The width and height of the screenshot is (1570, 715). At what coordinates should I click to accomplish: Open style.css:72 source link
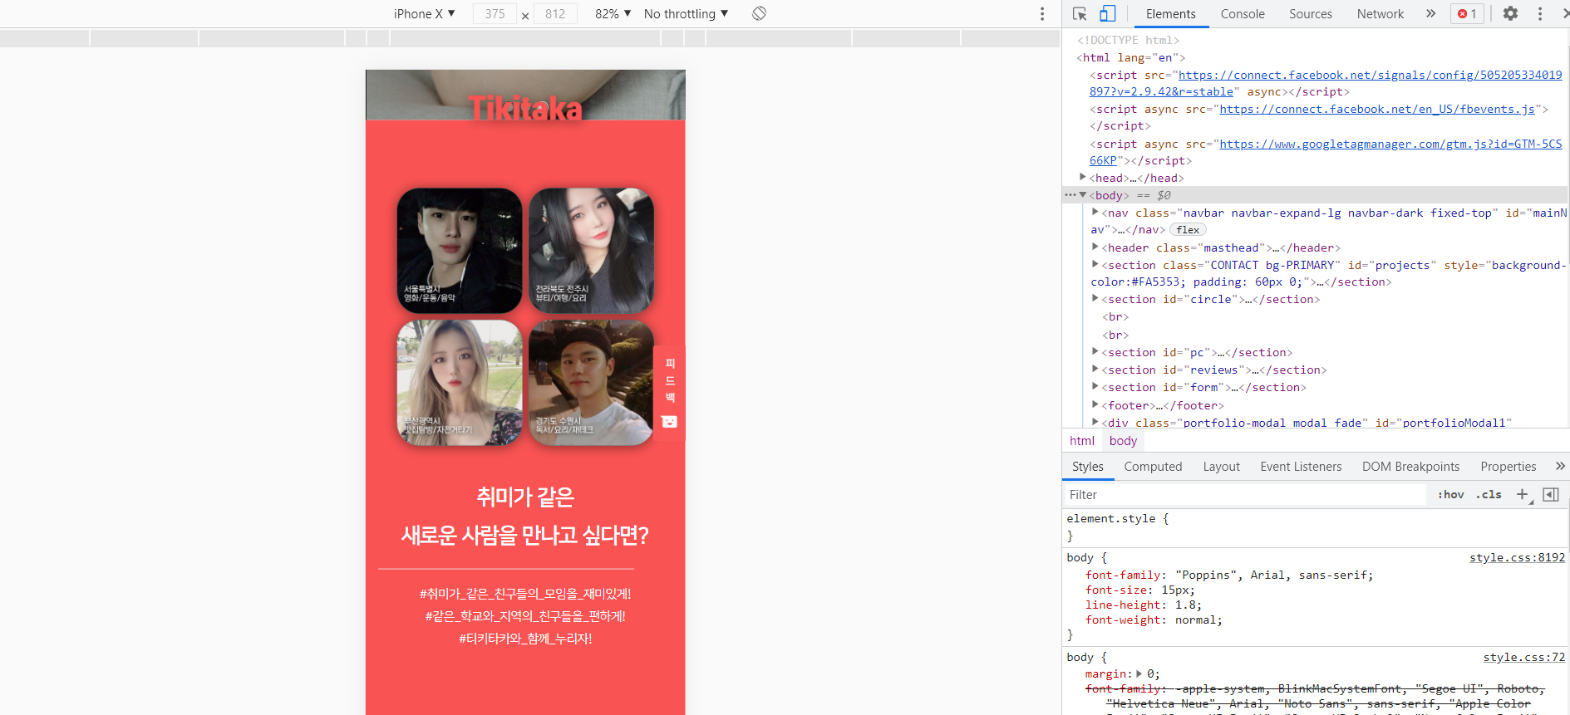pos(1523,657)
